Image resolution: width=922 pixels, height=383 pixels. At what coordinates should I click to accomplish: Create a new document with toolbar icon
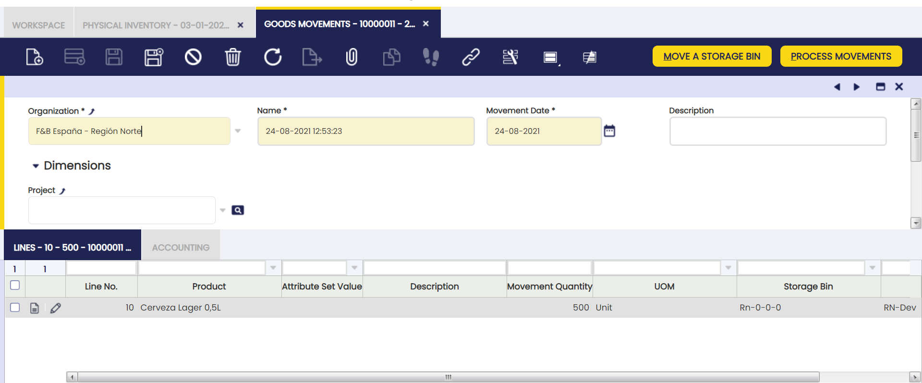pyautogui.click(x=35, y=57)
